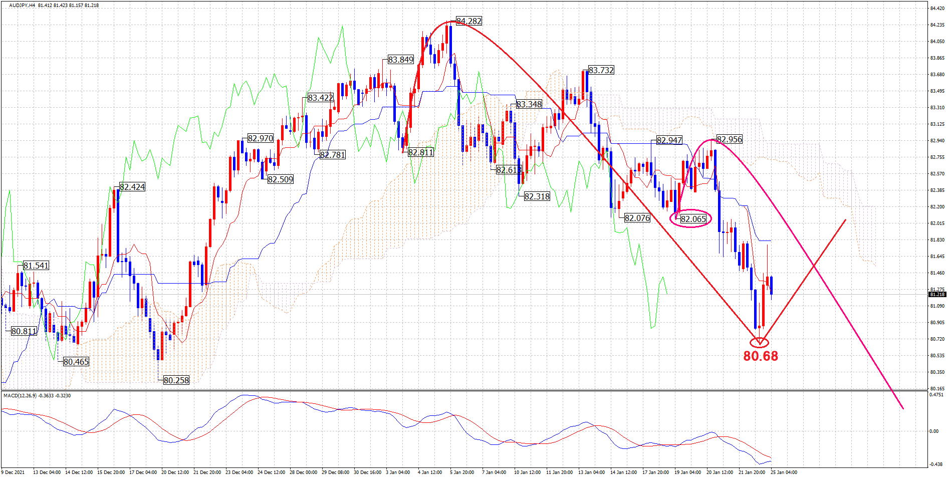The image size is (948, 478).
Task: Click the 81.541 price label
Action: [36, 266]
